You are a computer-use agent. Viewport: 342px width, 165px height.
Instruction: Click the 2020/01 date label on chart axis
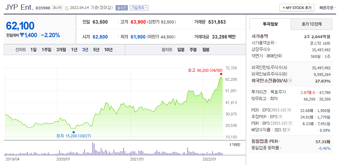[x=63, y=159]
